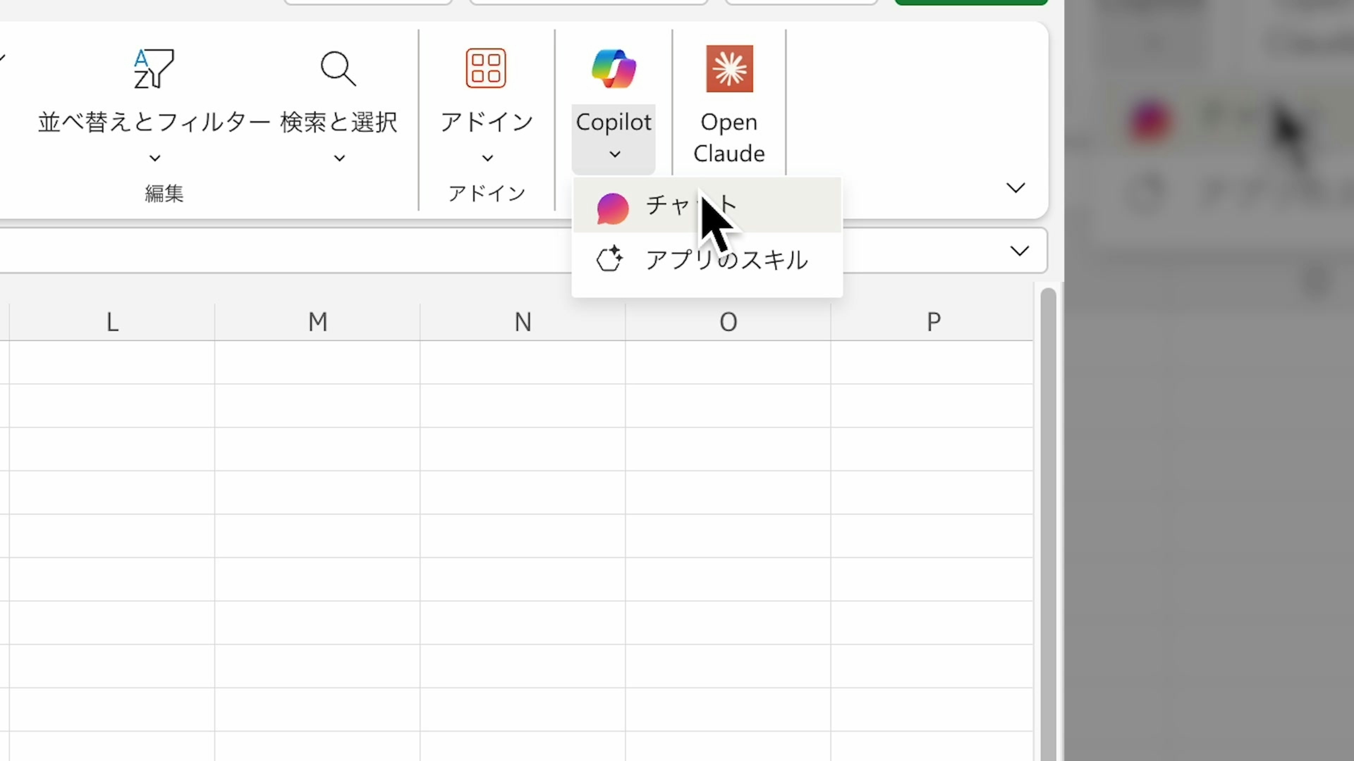
Task: Collapse the Copilot dropdown chevron
Action: (x=615, y=154)
